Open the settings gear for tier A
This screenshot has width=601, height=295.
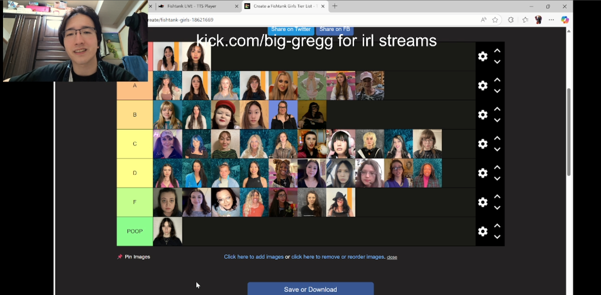483,85
